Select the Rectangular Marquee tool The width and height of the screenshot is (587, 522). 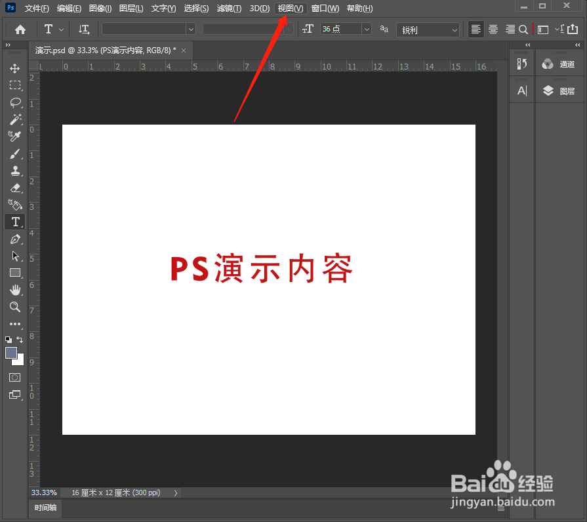click(x=15, y=85)
